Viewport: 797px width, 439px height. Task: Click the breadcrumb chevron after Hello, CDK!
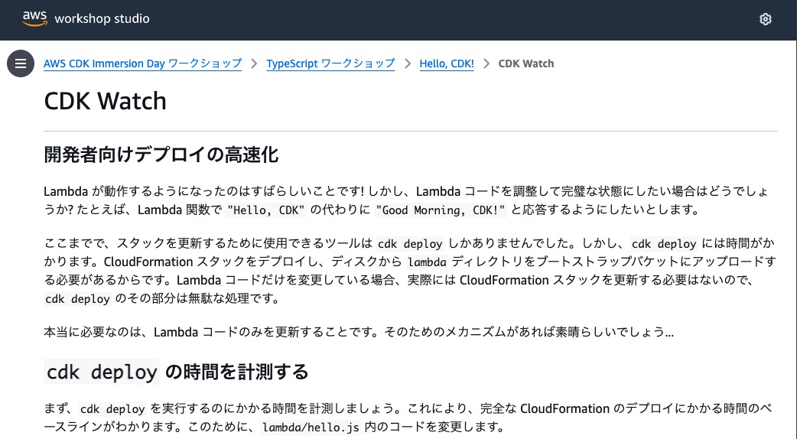[486, 63]
